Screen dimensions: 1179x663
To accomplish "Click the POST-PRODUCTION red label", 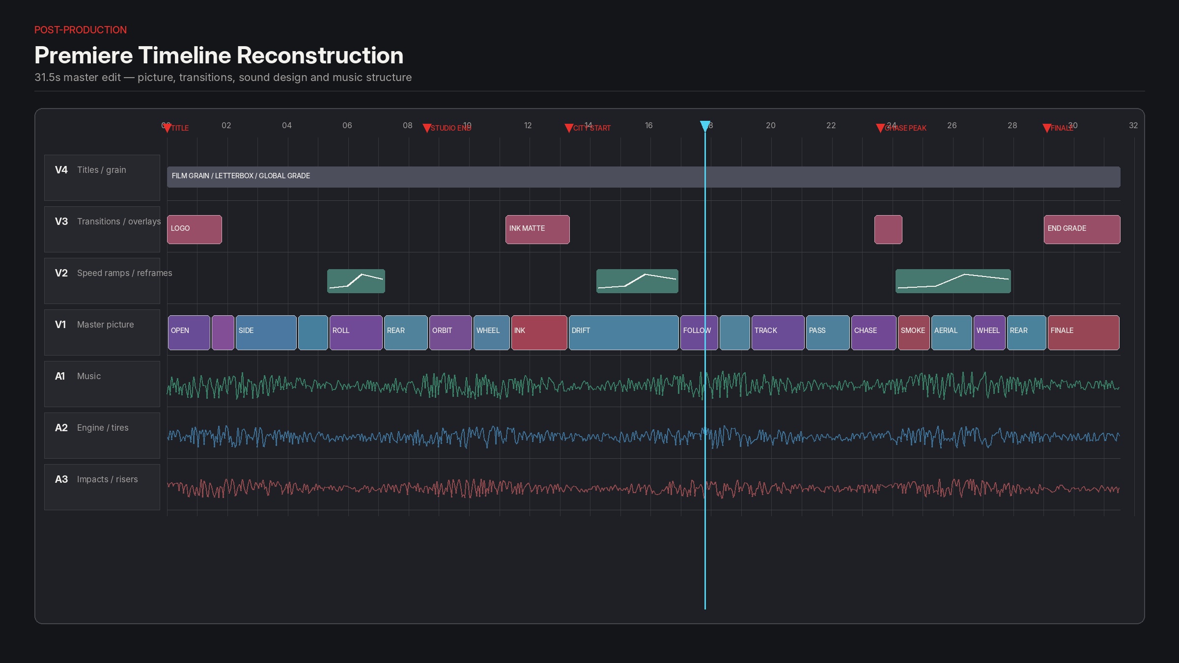I will [x=81, y=30].
